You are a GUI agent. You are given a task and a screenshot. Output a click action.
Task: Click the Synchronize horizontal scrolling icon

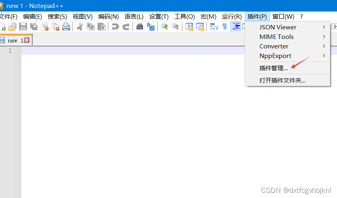click(200, 27)
